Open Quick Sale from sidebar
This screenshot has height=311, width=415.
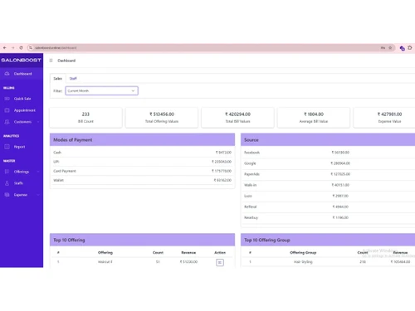pos(22,99)
